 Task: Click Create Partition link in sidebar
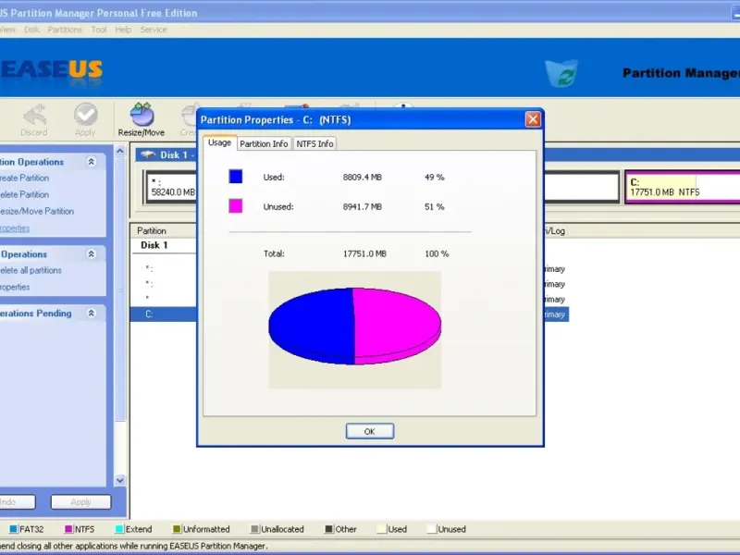25,178
